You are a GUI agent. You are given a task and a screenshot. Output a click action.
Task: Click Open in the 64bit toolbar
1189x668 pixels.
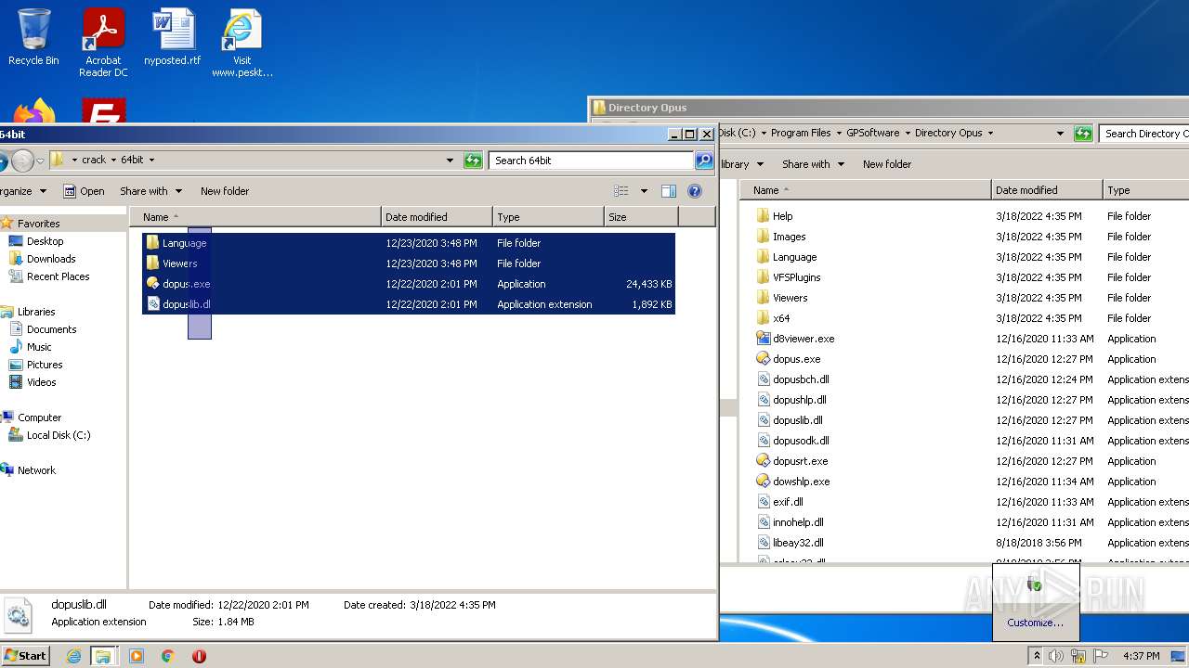[84, 191]
